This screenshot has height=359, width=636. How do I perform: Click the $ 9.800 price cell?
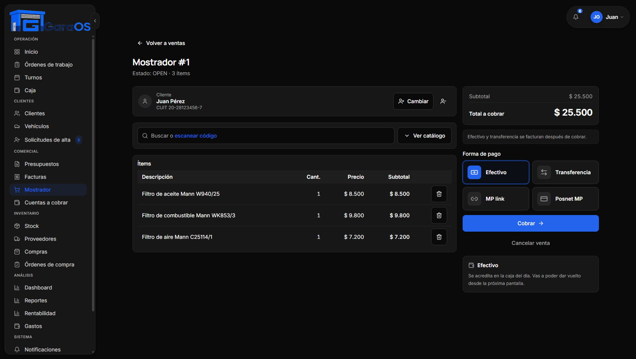(x=354, y=215)
